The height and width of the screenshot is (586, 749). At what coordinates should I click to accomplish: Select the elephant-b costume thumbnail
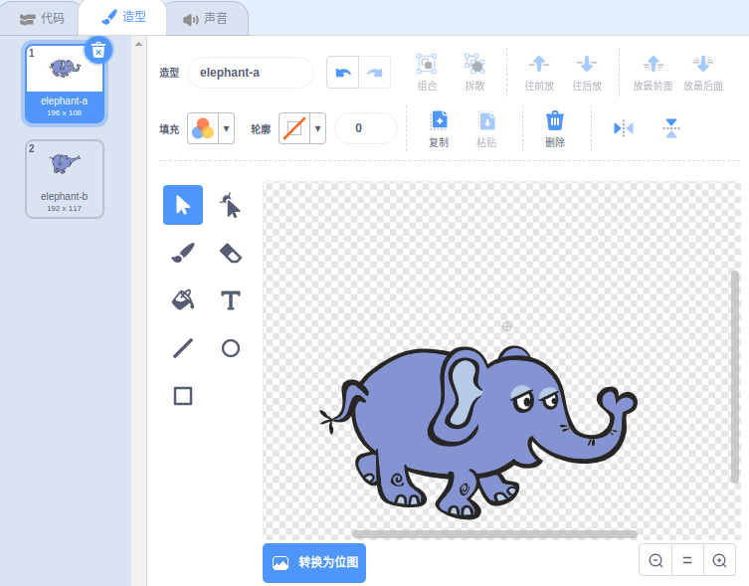tap(65, 179)
